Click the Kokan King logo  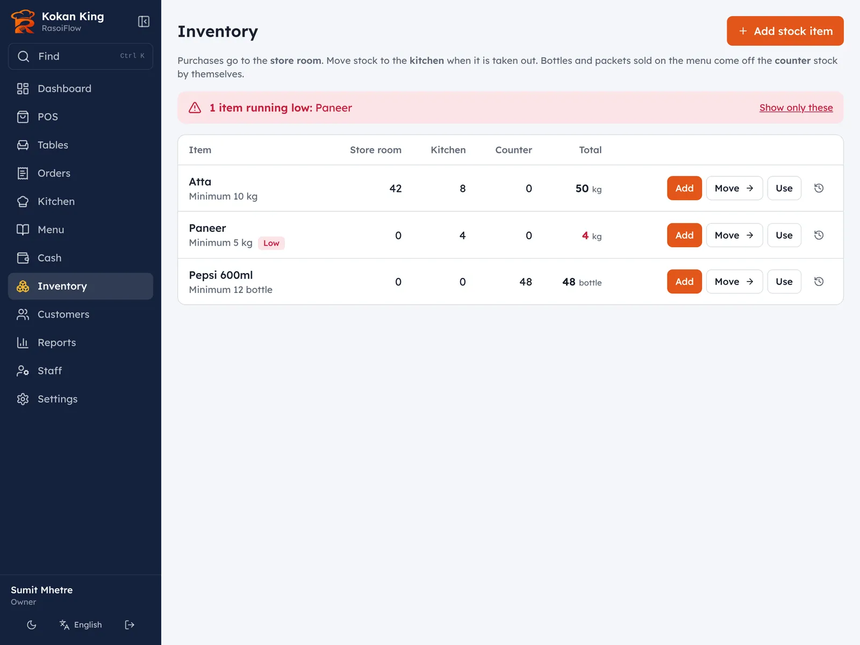23,21
